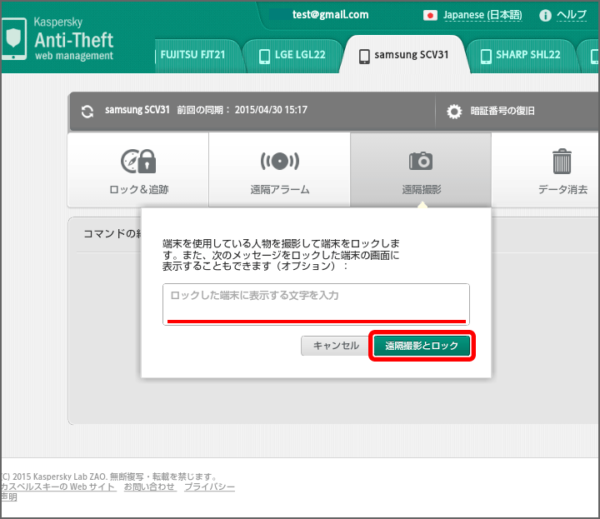Select the remote alarm siren icon
The height and width of the screenshot is (519, 600).
tap(279, 161)
